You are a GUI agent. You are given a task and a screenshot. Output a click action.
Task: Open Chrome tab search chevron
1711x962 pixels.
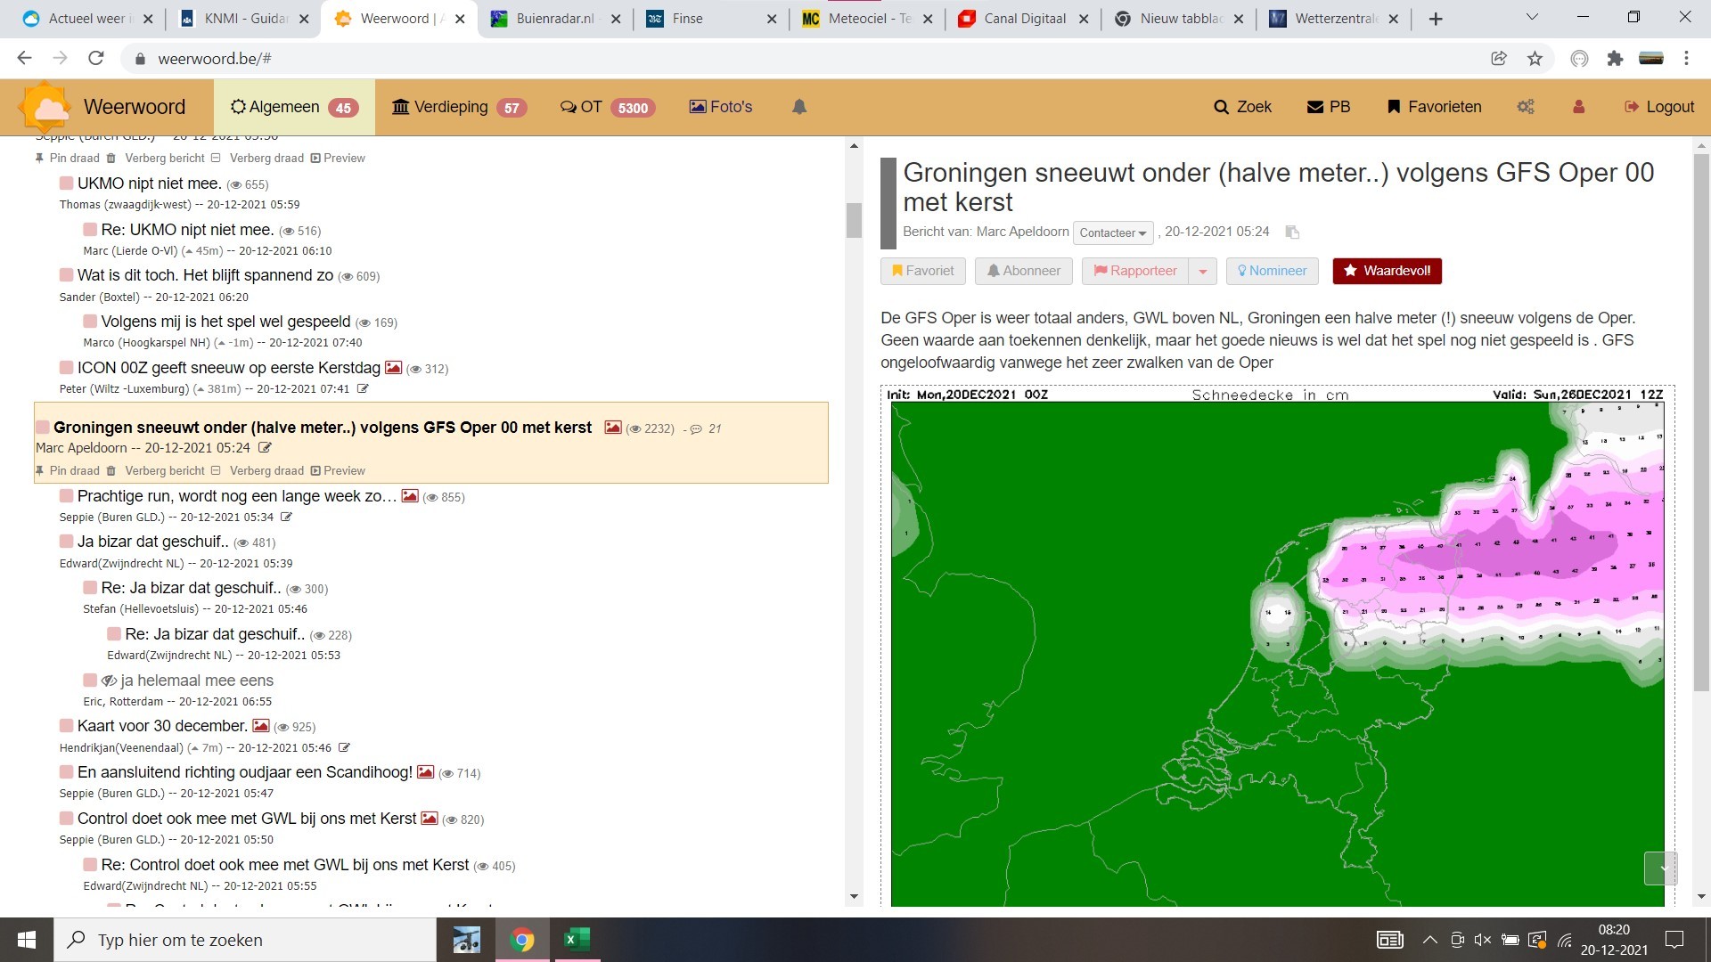point(1532,18)
